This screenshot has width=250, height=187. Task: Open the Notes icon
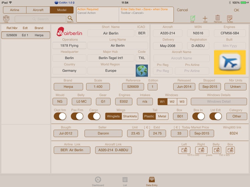230,18
